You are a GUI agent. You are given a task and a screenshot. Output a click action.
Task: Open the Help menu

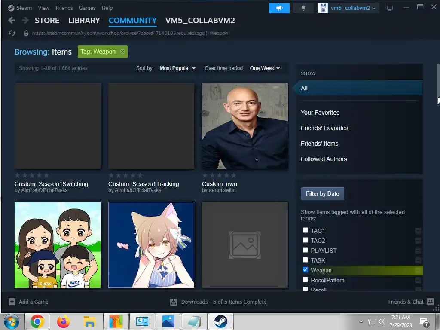click(107, 8)
